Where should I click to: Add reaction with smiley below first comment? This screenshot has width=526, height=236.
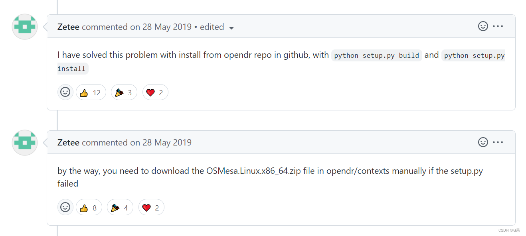coord(65,92)
